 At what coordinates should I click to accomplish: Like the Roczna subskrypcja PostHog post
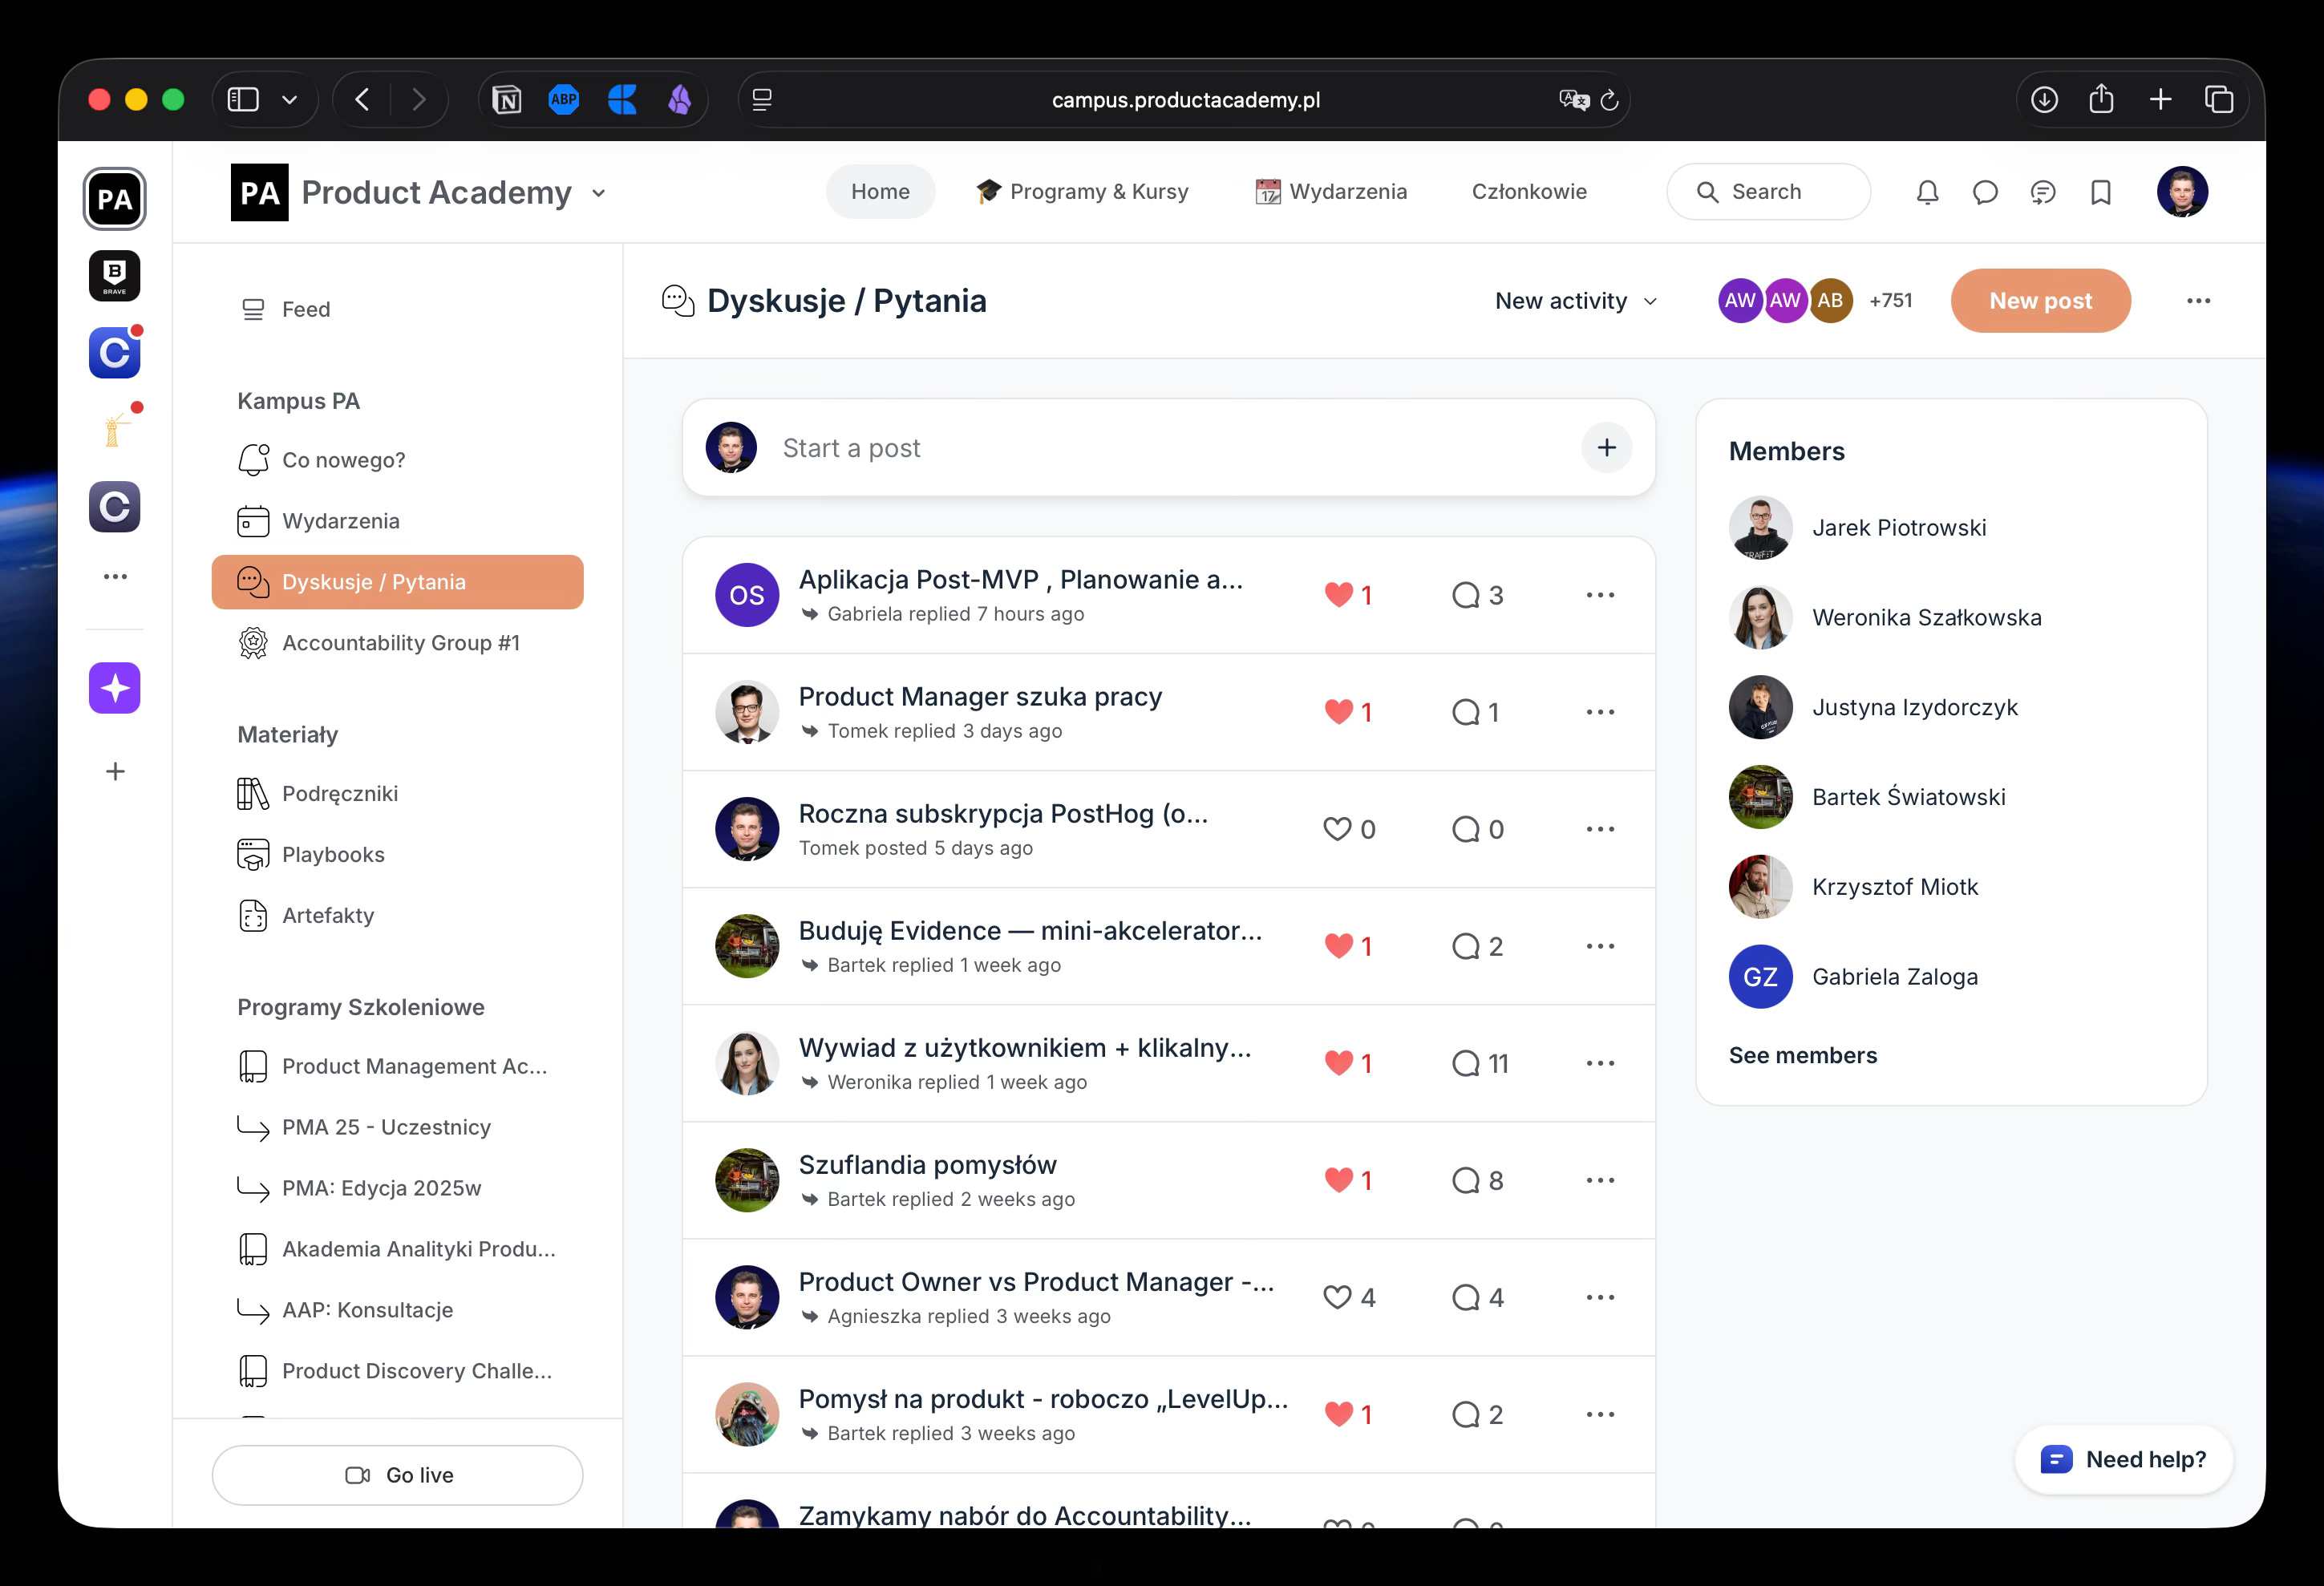point(1337,829)
